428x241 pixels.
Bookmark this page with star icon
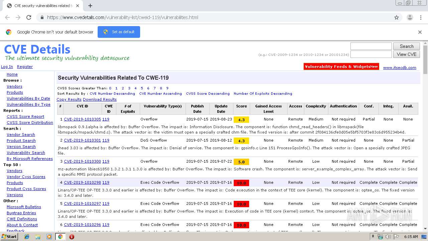point(397,17)
